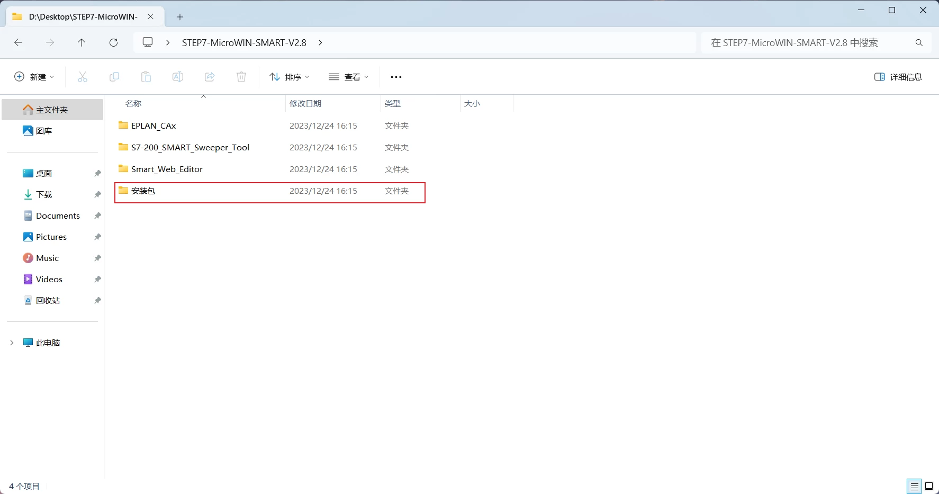This screenshot has height=494, width=939.
Task: Click pin icon next to Videos
Action: point(97,279)
